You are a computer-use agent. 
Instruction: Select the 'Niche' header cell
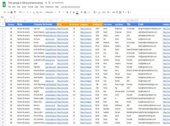point(25,24)
